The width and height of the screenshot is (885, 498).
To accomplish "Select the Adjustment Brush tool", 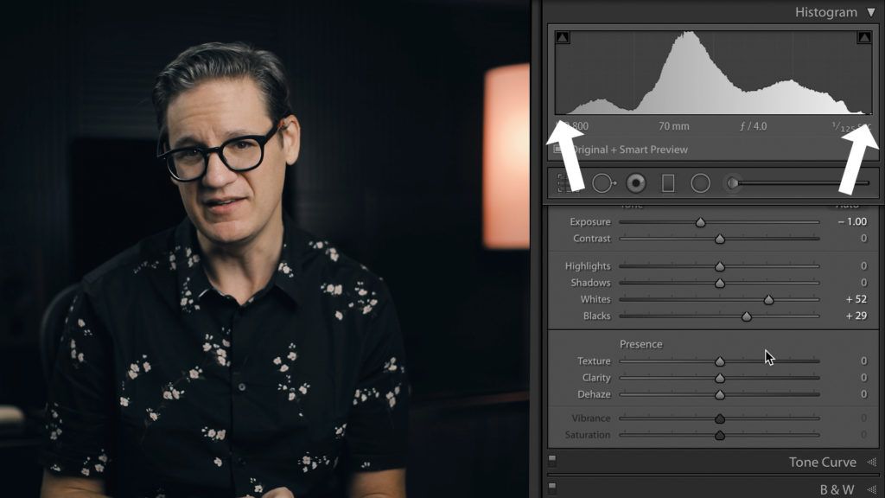I will [733, 182].
